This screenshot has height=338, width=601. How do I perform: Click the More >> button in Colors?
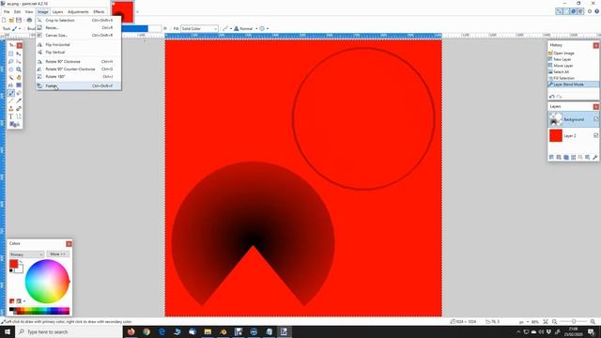click(x=58, y=254)
